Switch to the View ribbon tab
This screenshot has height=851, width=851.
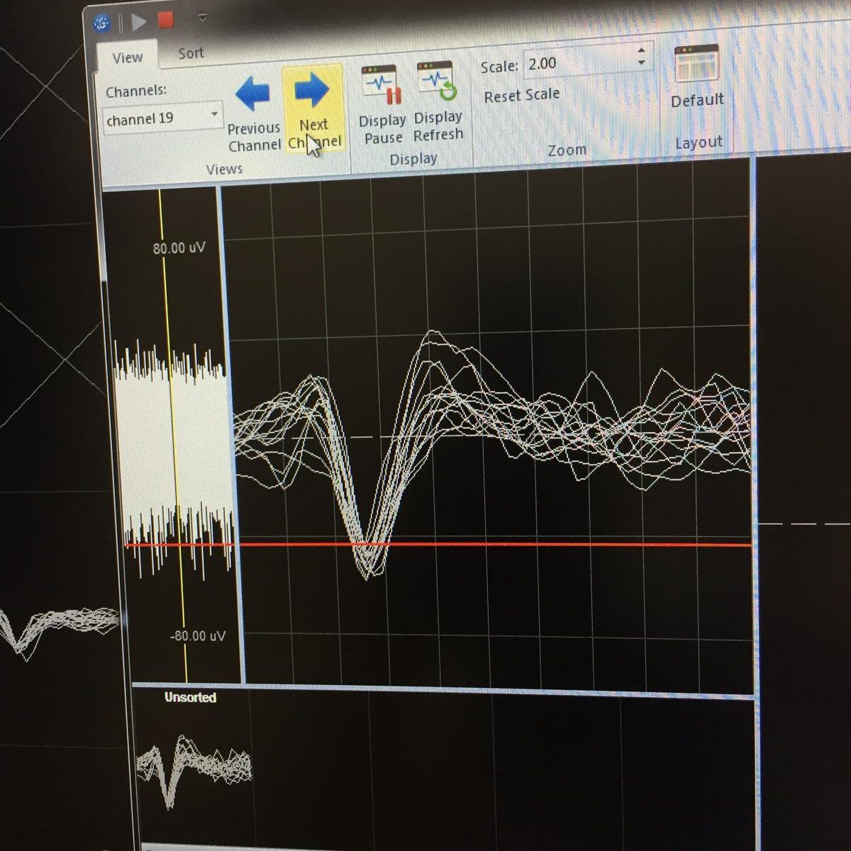(127, 57)
